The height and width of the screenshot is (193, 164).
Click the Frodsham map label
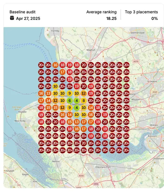pos(159,159)
